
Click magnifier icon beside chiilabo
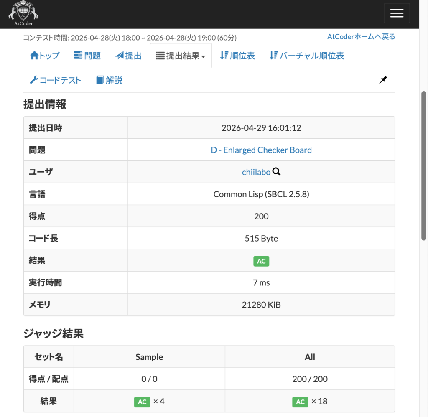pos(276,172)
